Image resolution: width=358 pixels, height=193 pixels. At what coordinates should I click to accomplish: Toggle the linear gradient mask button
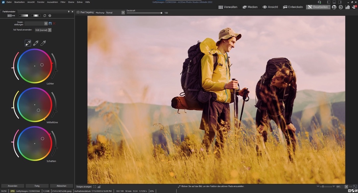coord(23,16)
